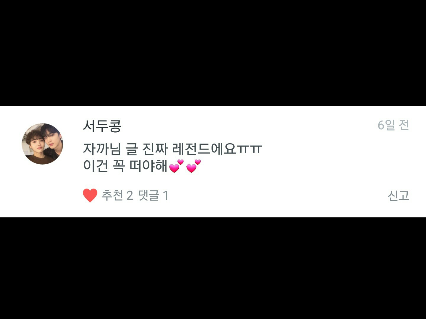The width and height of the screenshot is (426, 319).
Task: Select the comment line 이건 꼭 떠야해
Action: (x=142, y=166)
